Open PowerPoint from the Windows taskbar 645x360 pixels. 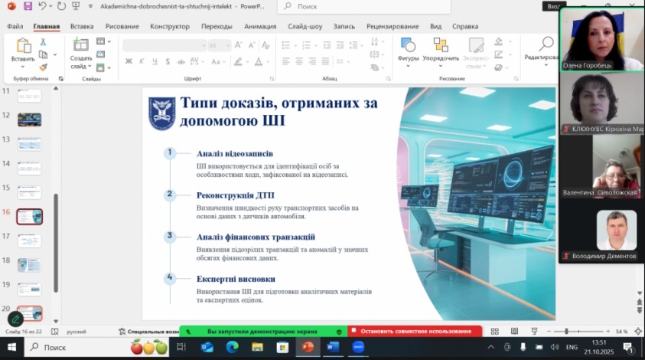click(308, 347)
